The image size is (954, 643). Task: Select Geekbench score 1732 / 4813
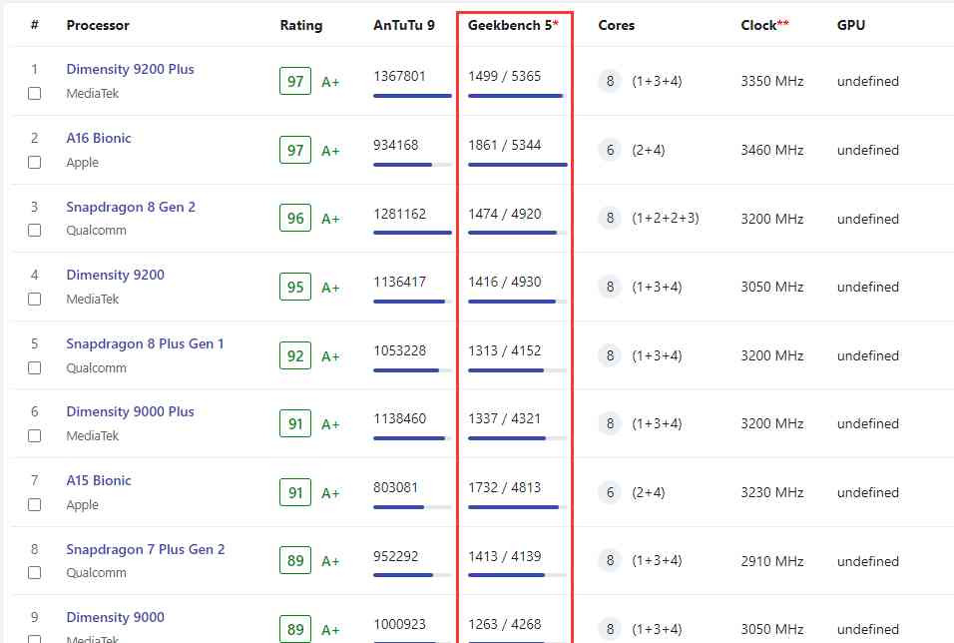(504, 487)
